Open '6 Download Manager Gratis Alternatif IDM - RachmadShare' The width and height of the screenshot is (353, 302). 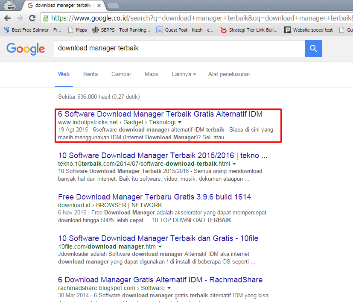(160, 280)
